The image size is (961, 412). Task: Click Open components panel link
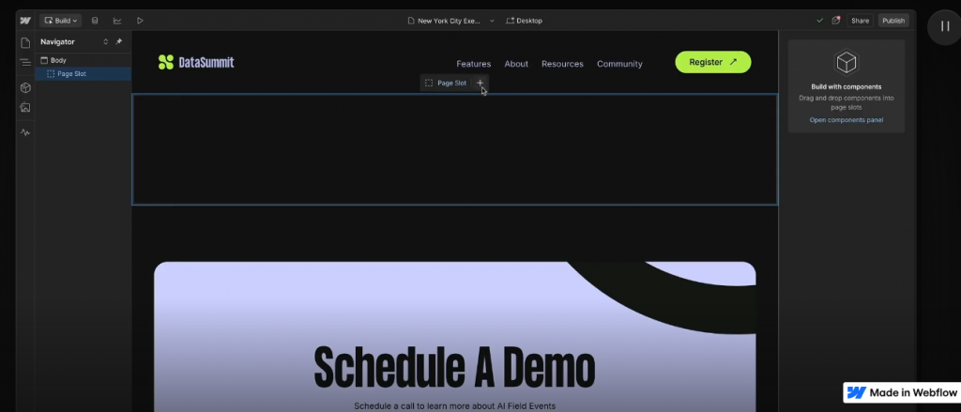click(x=847, y=120)
